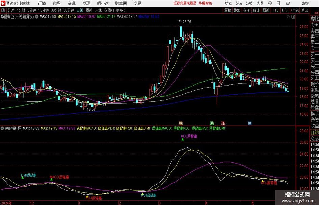Click the MA5: 18.89 legend value

pos(48,16)
